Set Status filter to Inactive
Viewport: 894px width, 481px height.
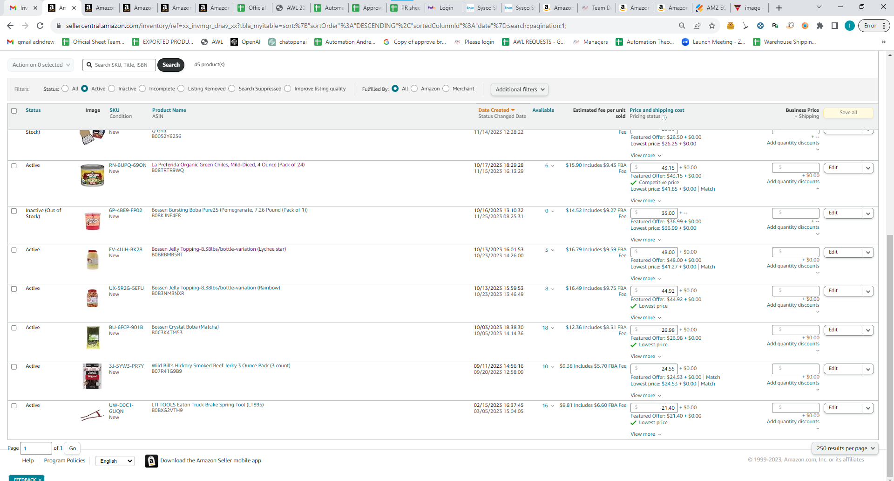coord(112,89)
